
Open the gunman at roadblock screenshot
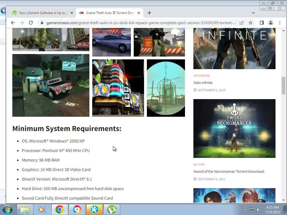point(159,42)
